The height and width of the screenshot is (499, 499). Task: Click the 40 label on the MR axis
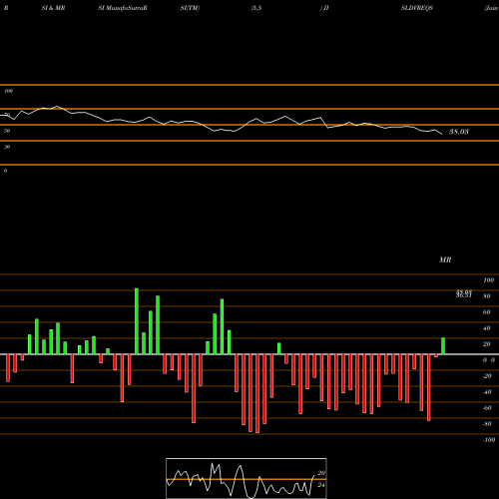pyautogui.click(x=487, y=328)
